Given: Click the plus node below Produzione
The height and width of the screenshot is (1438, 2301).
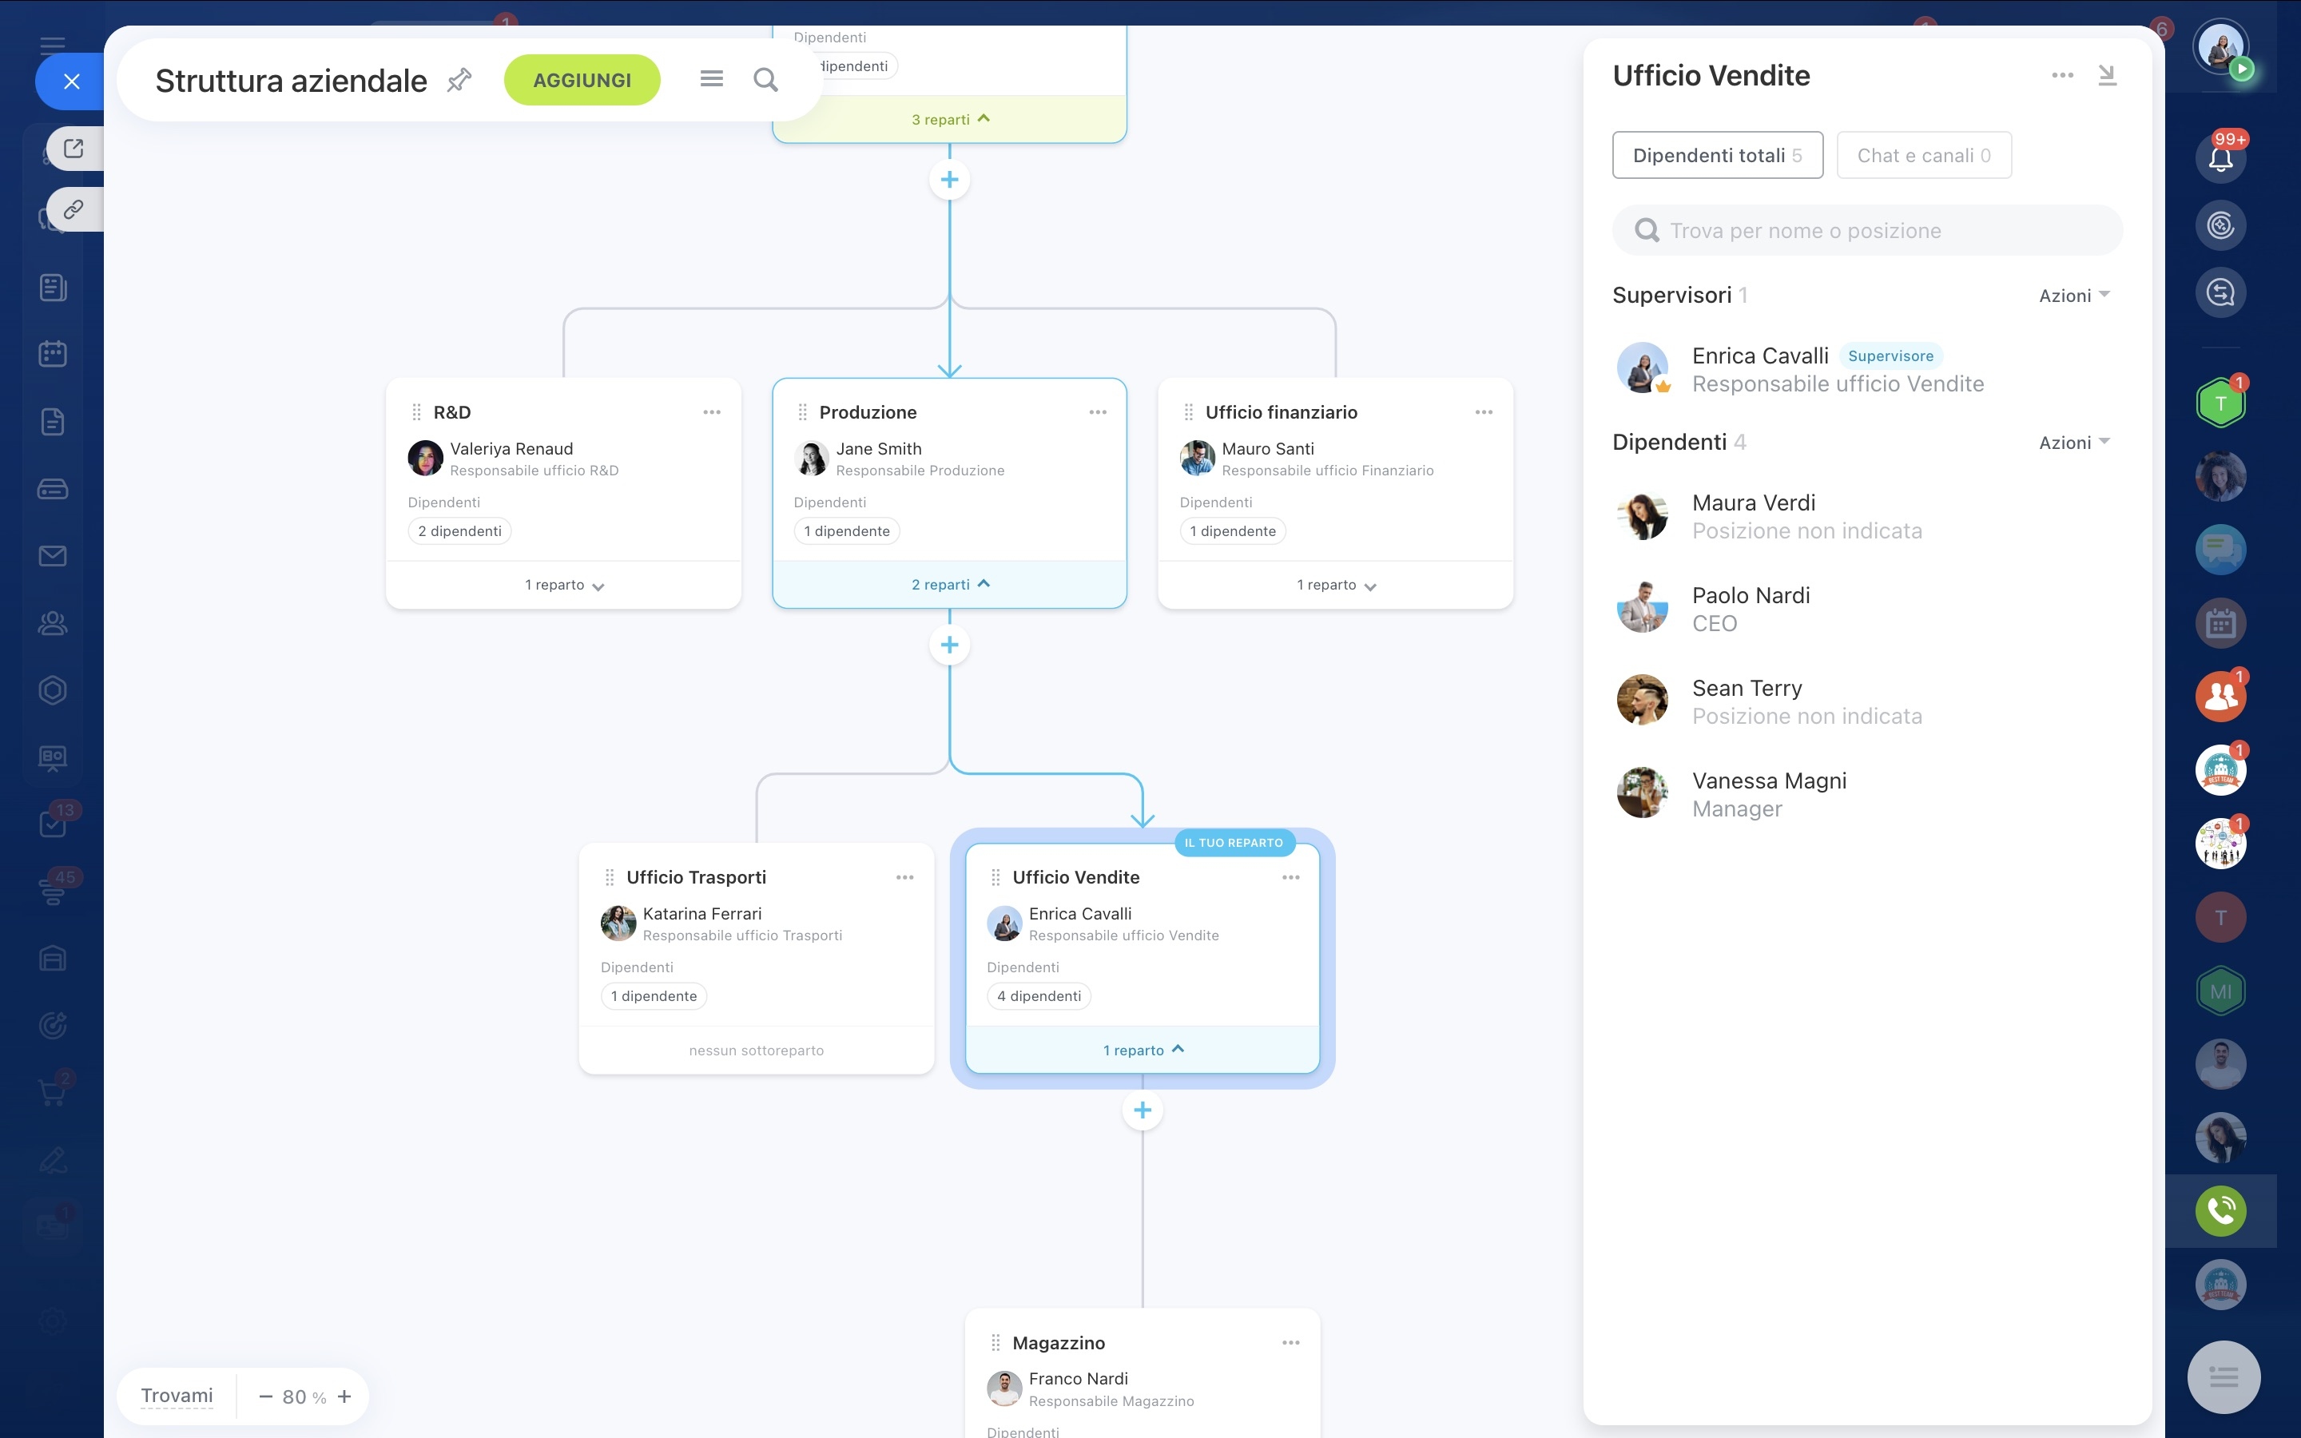Looking at the screenshot, I should tap(949, 645).
